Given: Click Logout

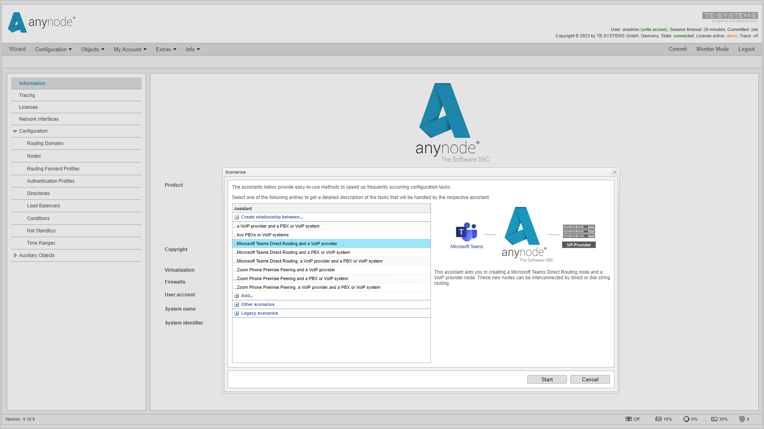Looking at the screenshot, I should pos(746,49).
